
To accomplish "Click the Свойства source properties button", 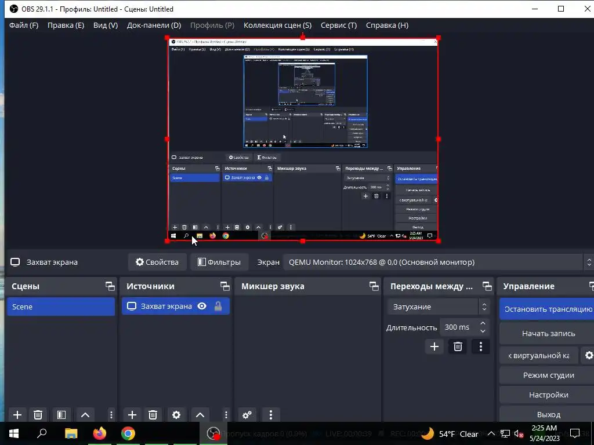I will point(157,262).
